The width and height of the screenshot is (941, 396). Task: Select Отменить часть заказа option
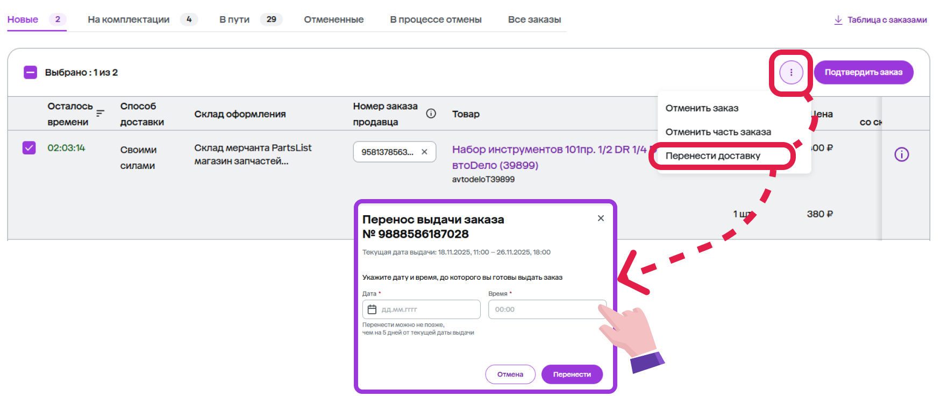[718, 132]
